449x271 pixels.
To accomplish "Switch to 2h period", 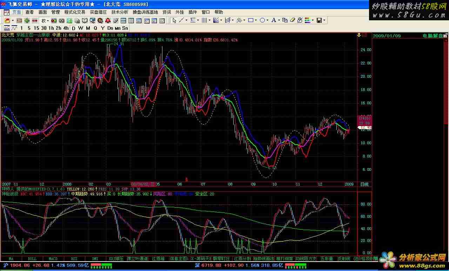I will [59, 28].
